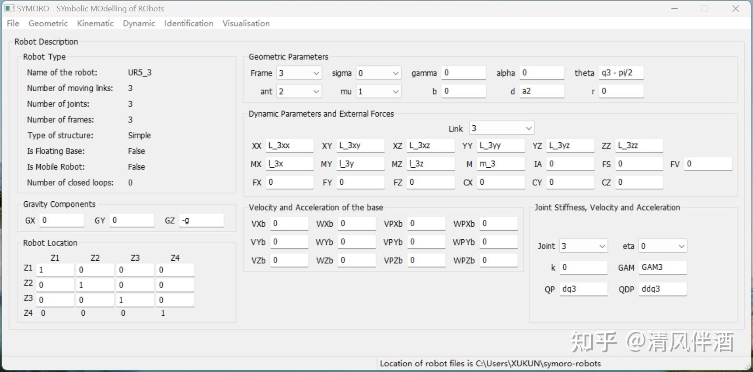Open the File menu

[x=13, y=24]
